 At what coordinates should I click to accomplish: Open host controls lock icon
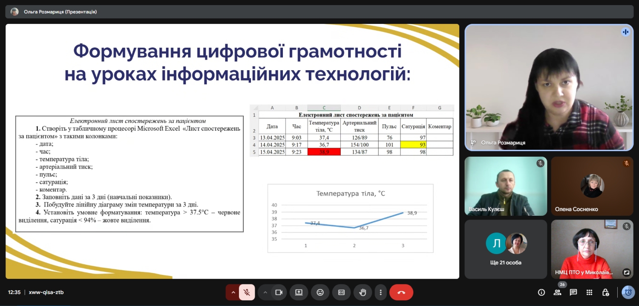click(605, 292)
